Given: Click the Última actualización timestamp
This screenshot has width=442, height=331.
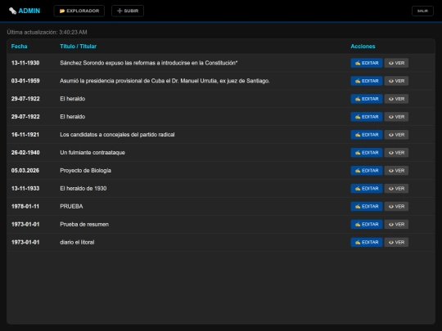Looking at the screenshot, I should (47, 33).
